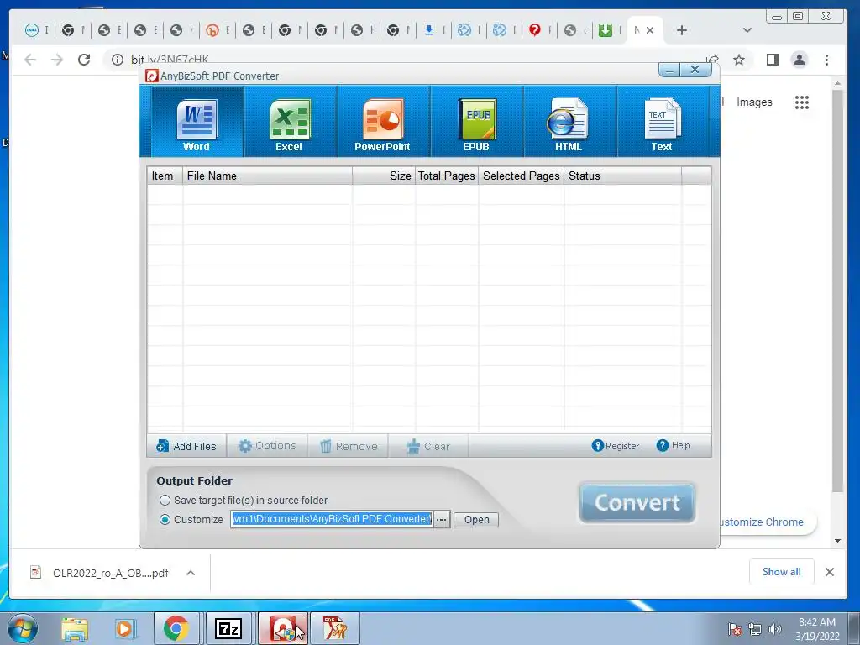Open the Images link in Chrome
The height and width of the screenshot is (645, 860).
coord(754,102)
